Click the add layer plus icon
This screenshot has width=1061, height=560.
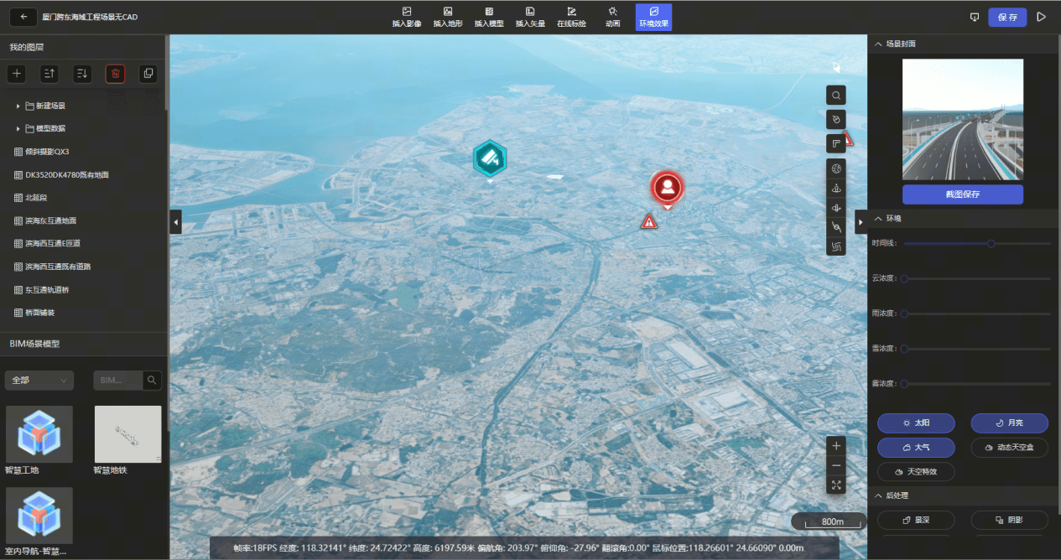(16, 74)
